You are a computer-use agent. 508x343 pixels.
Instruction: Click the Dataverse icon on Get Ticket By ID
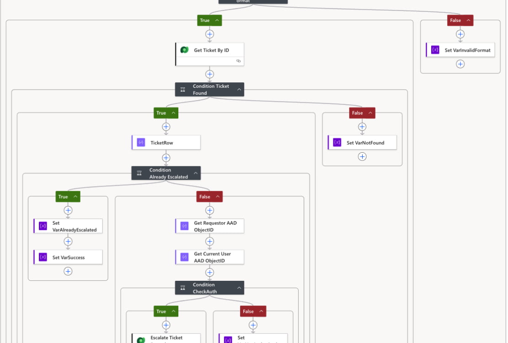point(184,50)
